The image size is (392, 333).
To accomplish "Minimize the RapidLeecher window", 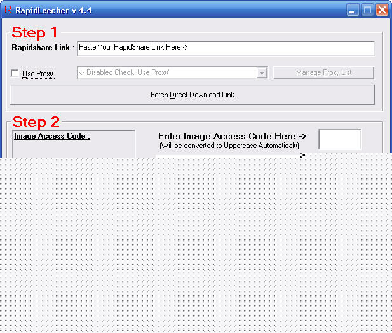I will pos(353,10).
